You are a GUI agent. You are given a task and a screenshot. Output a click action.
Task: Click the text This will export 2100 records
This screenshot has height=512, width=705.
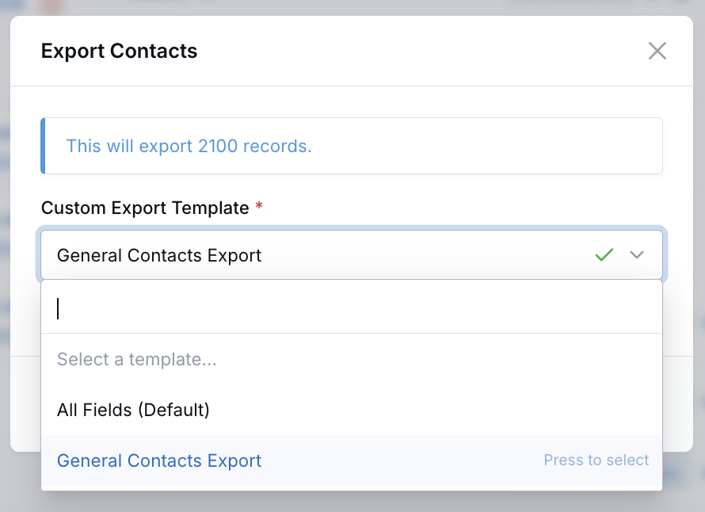point(189,146)
